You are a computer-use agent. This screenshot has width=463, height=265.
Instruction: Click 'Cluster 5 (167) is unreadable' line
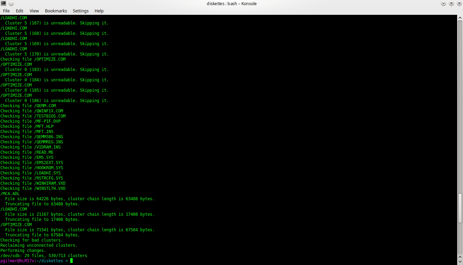(57, 23)
